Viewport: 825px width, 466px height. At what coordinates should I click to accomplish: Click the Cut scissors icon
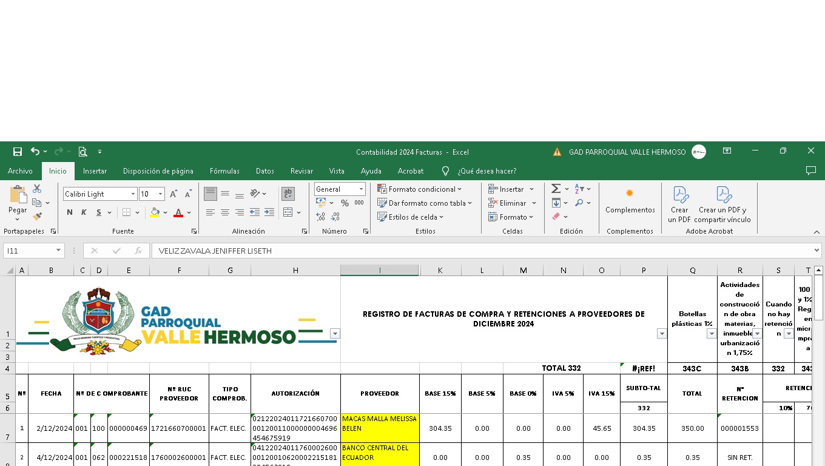click(37, 189)
